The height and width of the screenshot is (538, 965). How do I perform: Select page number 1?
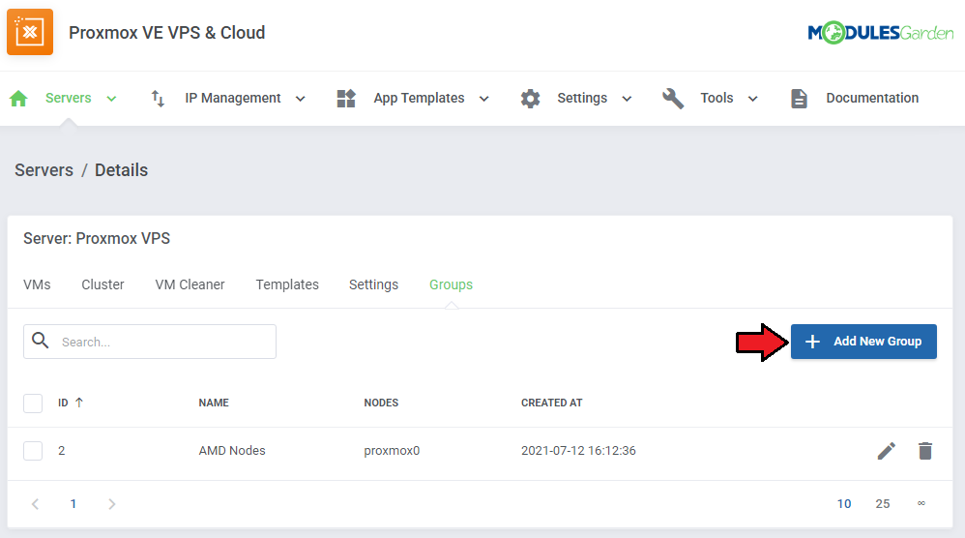73,504
